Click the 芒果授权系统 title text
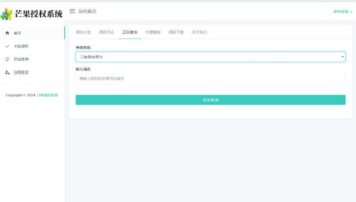The image size is (356, 202). tap(39, 14)
